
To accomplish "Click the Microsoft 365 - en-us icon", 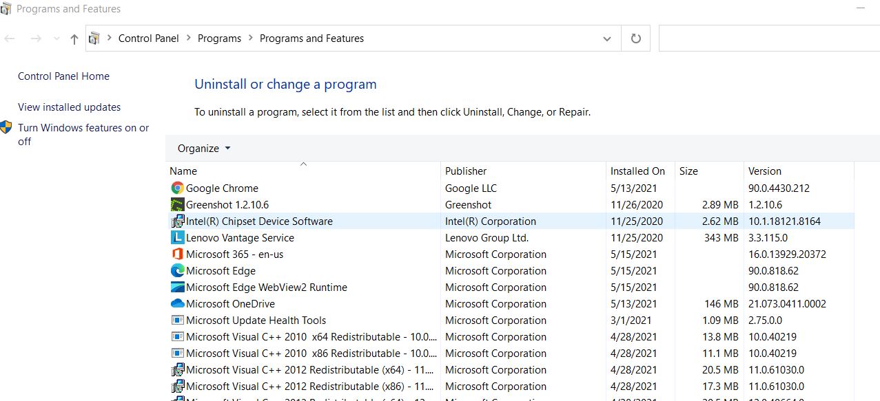I will coord(177,254).
